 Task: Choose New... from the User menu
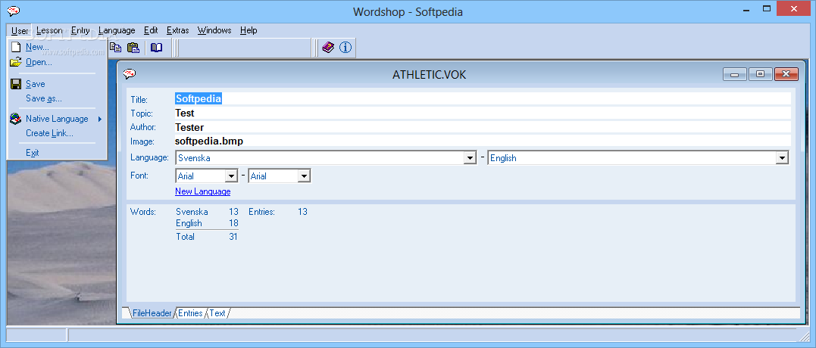tap(58, 47)
